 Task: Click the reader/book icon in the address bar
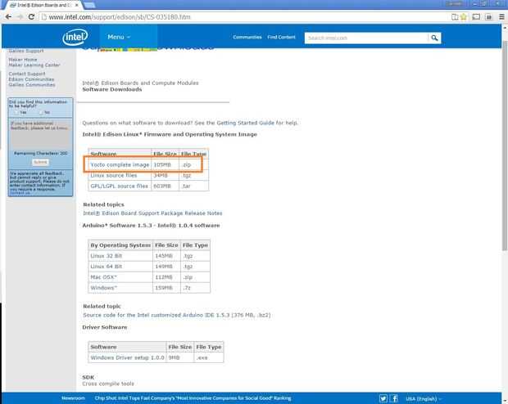click(x=455, y=17)
